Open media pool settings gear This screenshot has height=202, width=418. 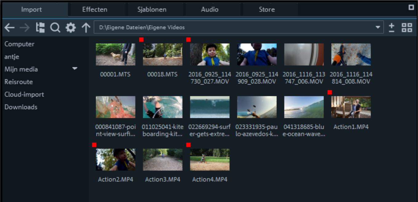coord(70,28)
